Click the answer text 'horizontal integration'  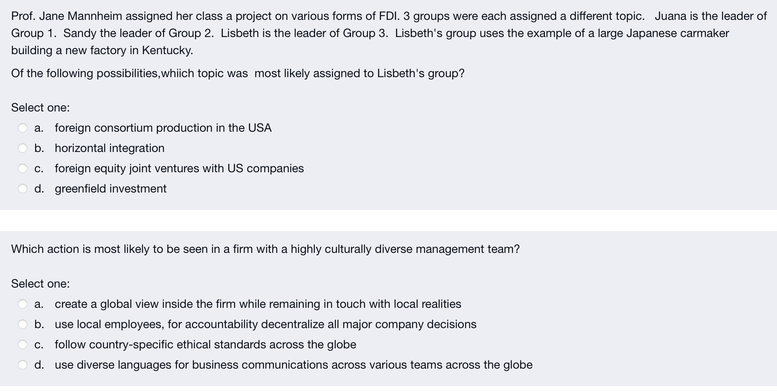(x=110, y=148)
